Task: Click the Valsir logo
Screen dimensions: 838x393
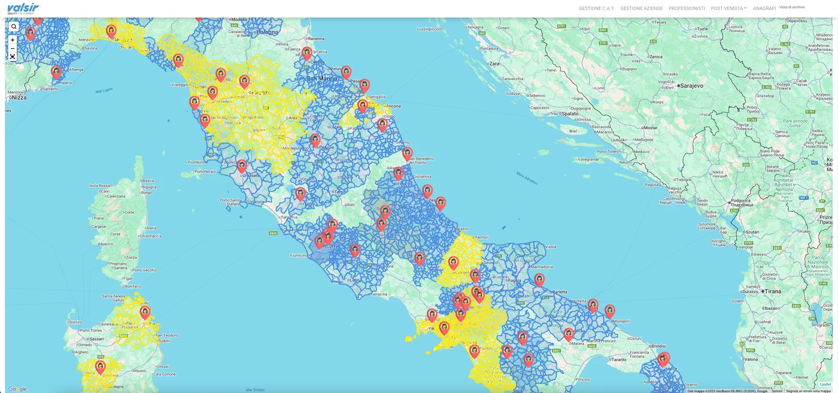Action: click(x=24, y=8)
